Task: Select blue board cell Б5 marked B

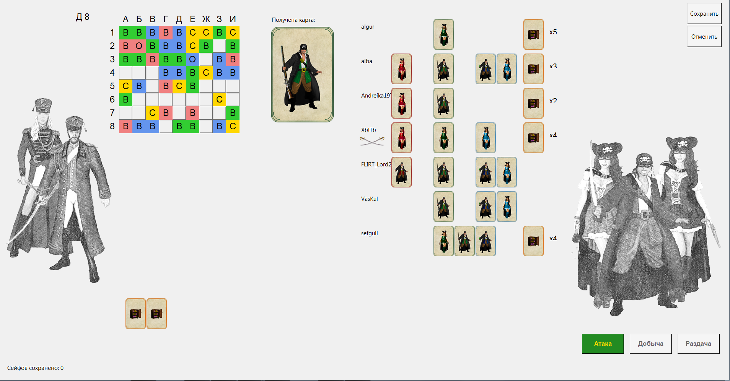Action: click(x=139, y=86)
